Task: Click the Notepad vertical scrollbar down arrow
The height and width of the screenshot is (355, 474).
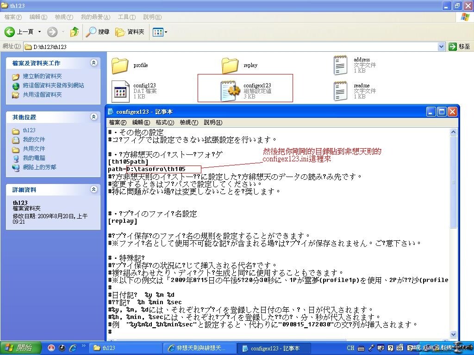Action: pyautogui.click(x=454, y=334)
